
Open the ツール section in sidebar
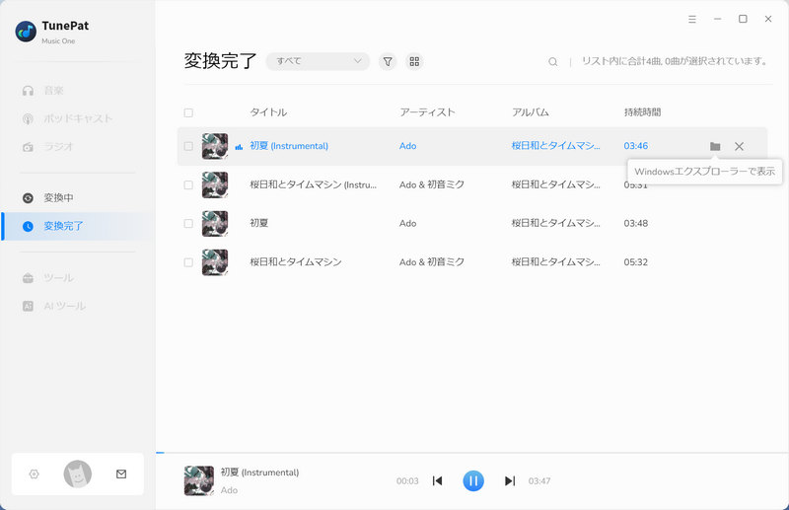point(47,278)
